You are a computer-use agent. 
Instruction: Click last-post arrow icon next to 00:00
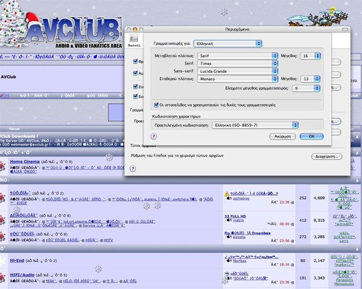292,224
